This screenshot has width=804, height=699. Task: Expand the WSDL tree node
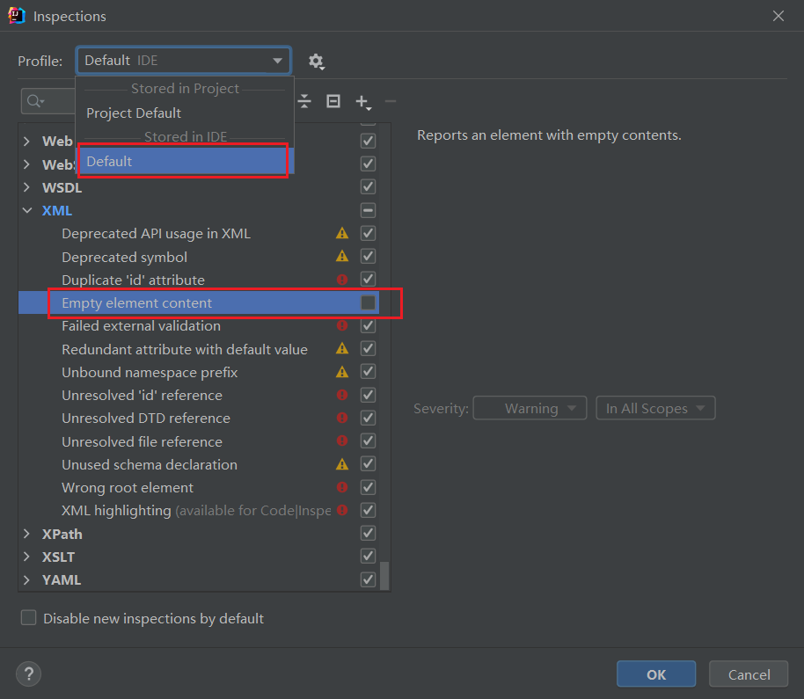point(27,187)
